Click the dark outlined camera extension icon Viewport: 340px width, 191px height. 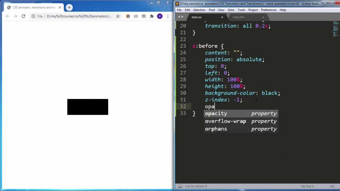[144, 16]
